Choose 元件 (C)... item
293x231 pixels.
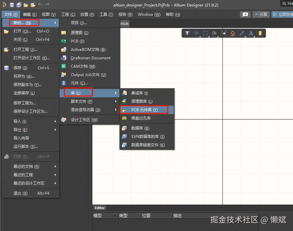pyautogui.click(x=90, y=83)
